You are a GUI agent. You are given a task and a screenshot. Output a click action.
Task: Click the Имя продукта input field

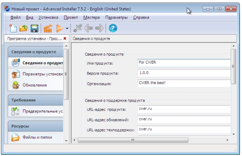tap(184, 63)
